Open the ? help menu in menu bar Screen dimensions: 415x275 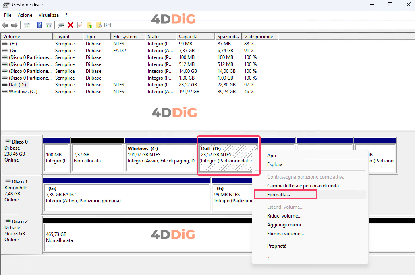tap(66, 15)
